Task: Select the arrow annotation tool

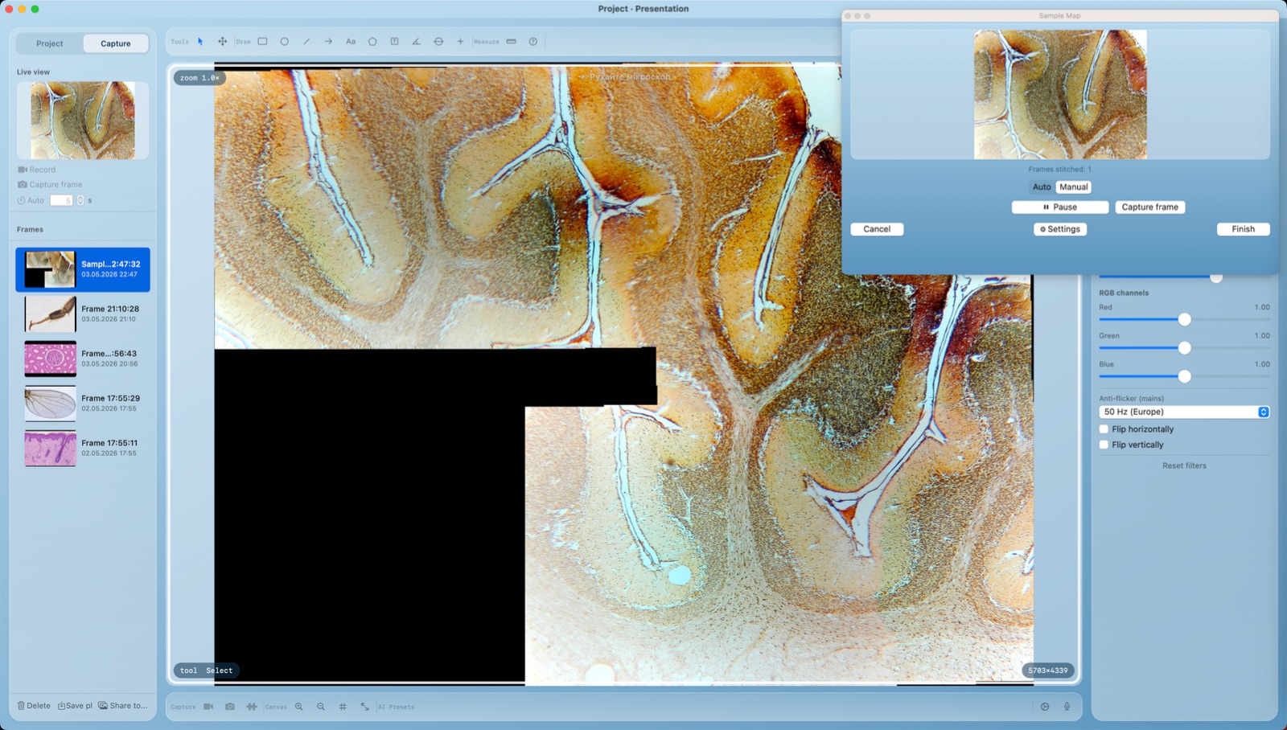Action: click(x=328, y=42)
